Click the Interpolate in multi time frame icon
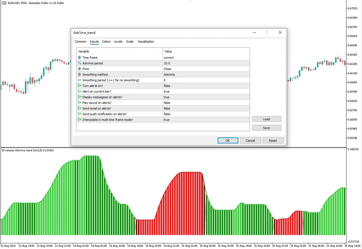The image size is (362, 249). (79, 120)
